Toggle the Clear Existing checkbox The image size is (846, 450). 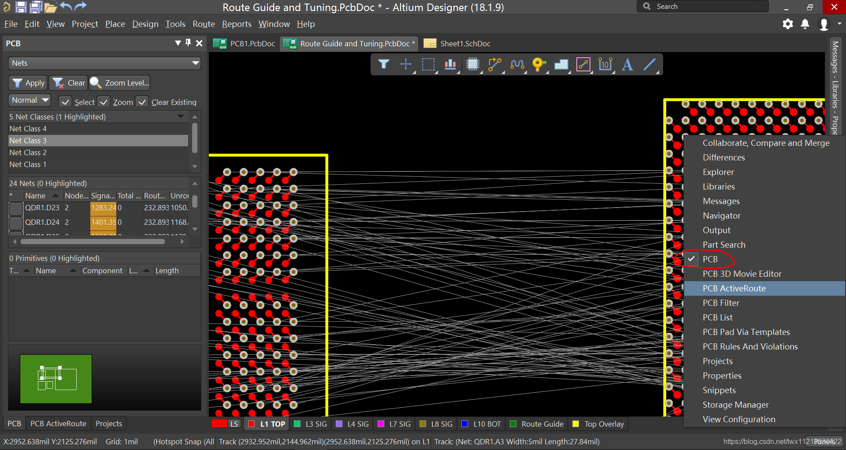(x=142, y=102)
